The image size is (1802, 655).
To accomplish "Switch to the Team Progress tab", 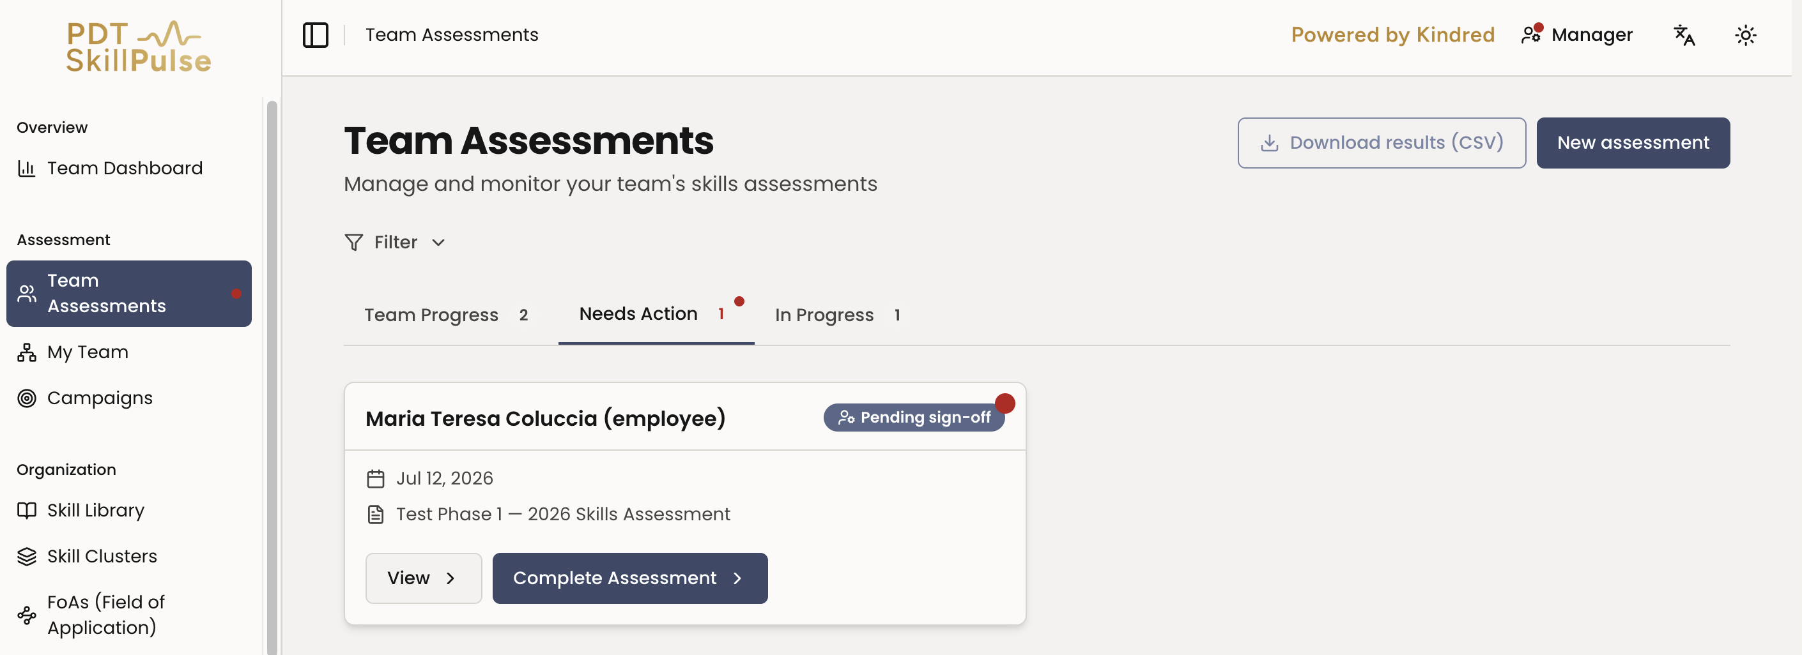I will point(446,315).
